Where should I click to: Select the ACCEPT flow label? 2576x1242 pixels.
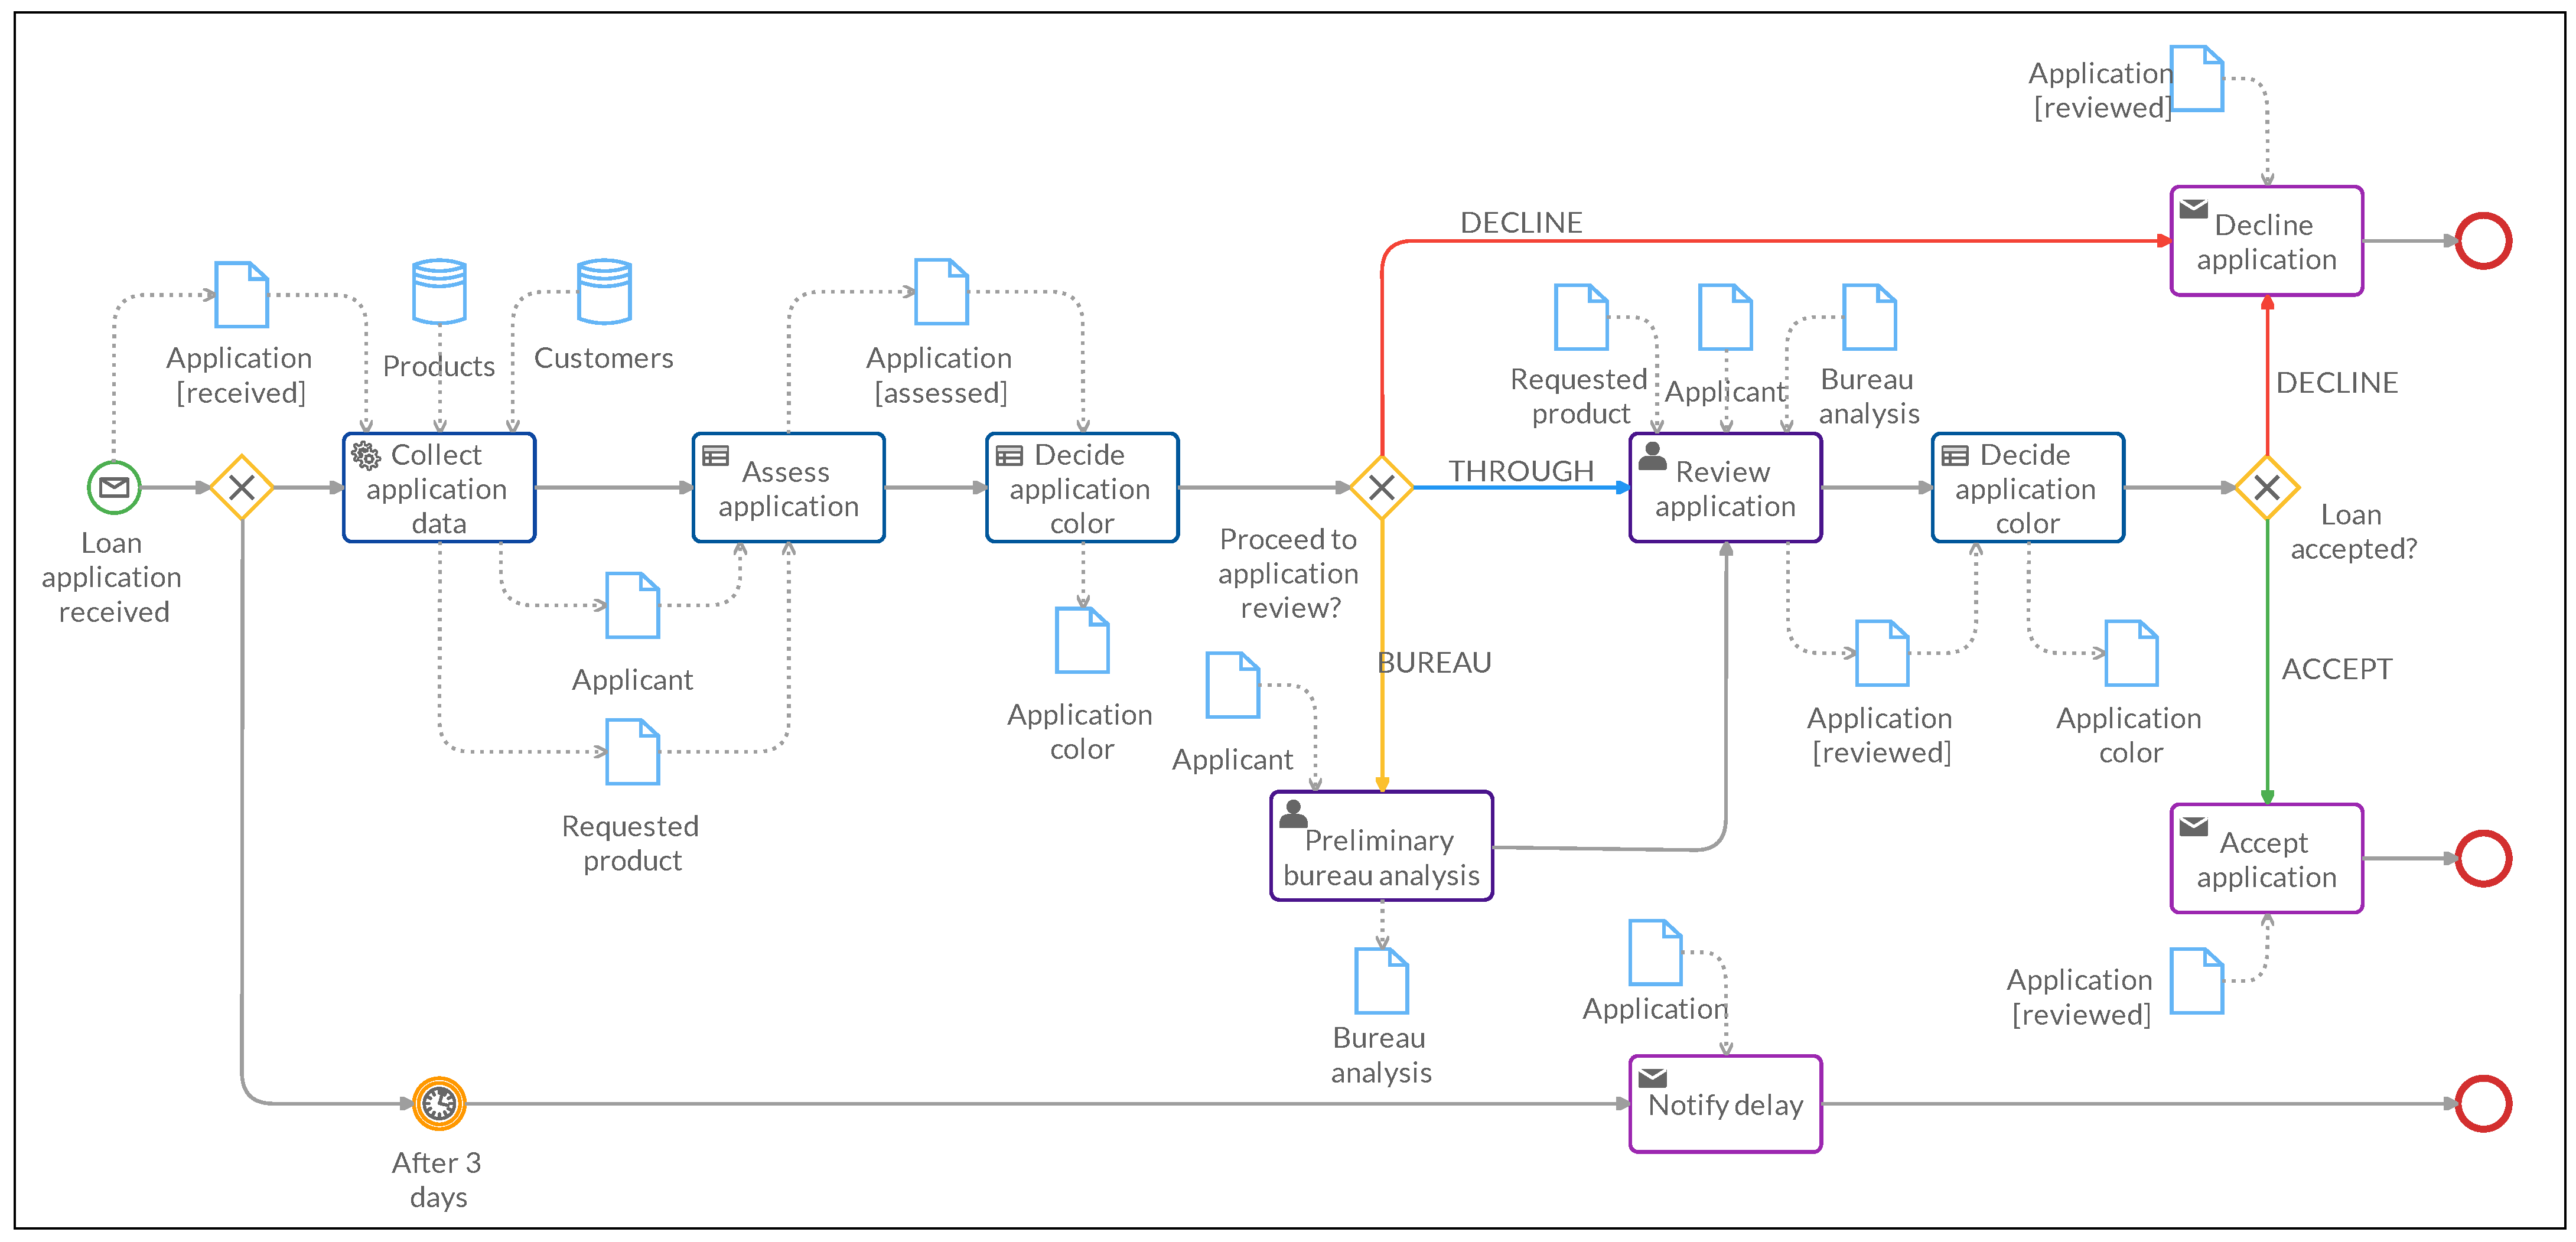pos(2336,668)
